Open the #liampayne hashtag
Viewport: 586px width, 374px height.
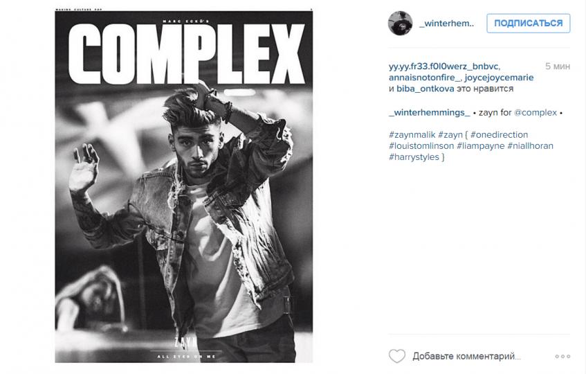[481, 146]
